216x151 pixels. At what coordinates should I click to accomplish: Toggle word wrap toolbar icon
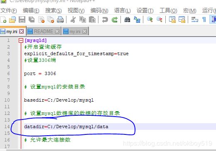(x=194, y=19)
